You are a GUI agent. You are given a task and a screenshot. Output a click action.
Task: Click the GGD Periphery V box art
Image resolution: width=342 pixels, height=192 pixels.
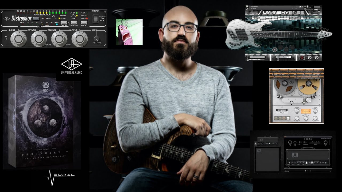[x=42, y=122]
